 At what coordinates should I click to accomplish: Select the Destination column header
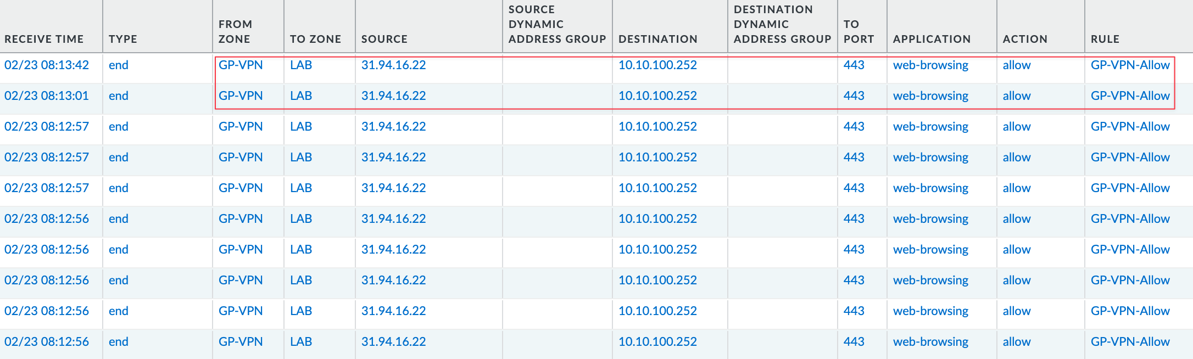pos(657,39)
